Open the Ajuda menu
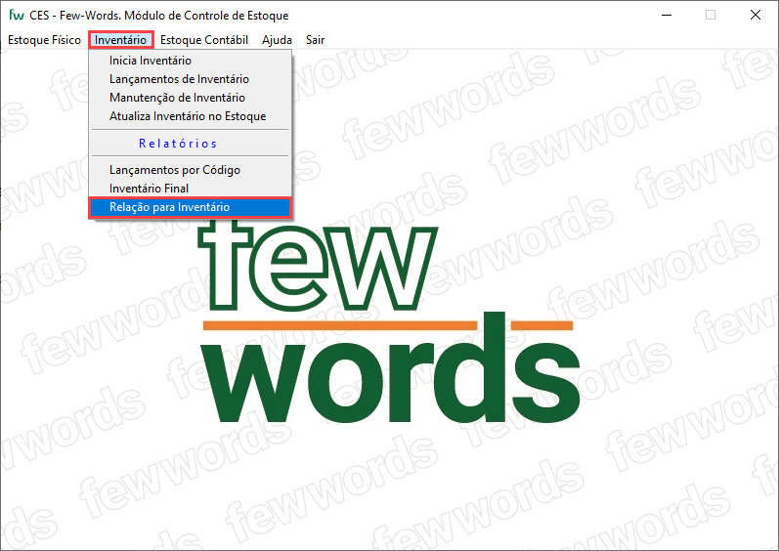The width and height of the screenshot is (779, 551). click(x=277, y=40)
